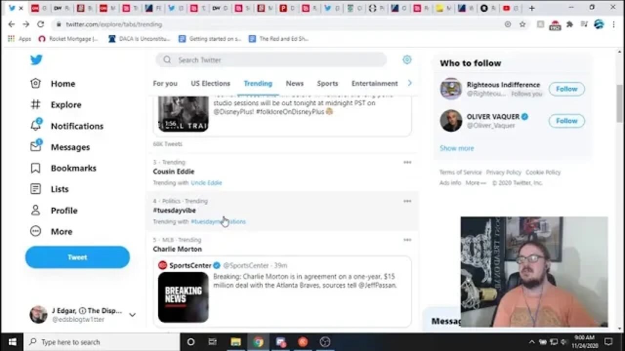Bookmark this page with the star icon
The width and height of the screenshot is (625, 351).
click(522, 24)
